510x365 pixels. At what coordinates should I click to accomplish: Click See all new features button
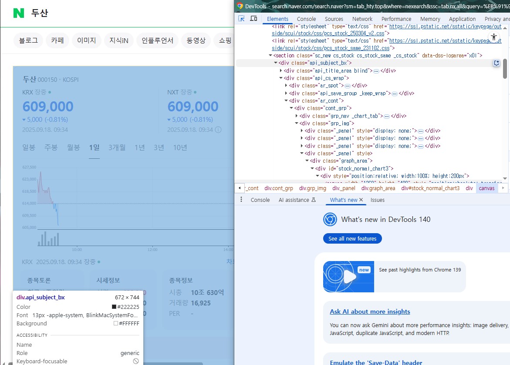[x=352, y=238]
